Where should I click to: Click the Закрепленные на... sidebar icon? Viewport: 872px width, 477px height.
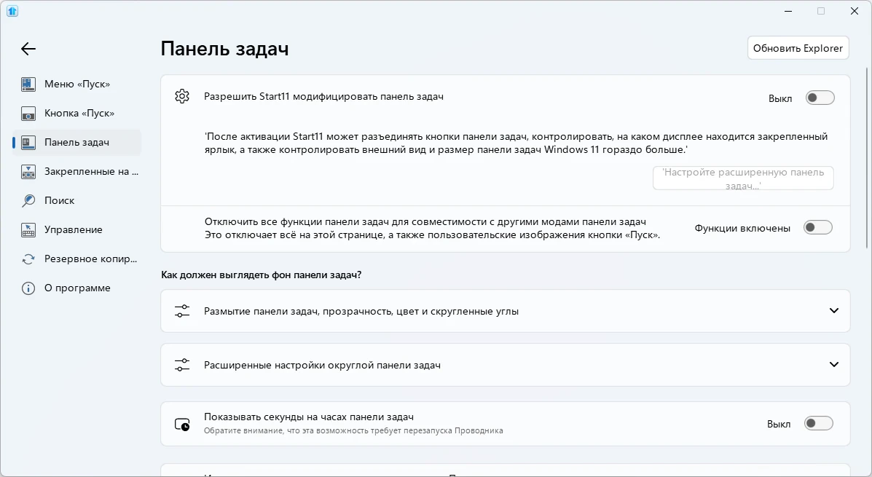[x=28, y=172]
